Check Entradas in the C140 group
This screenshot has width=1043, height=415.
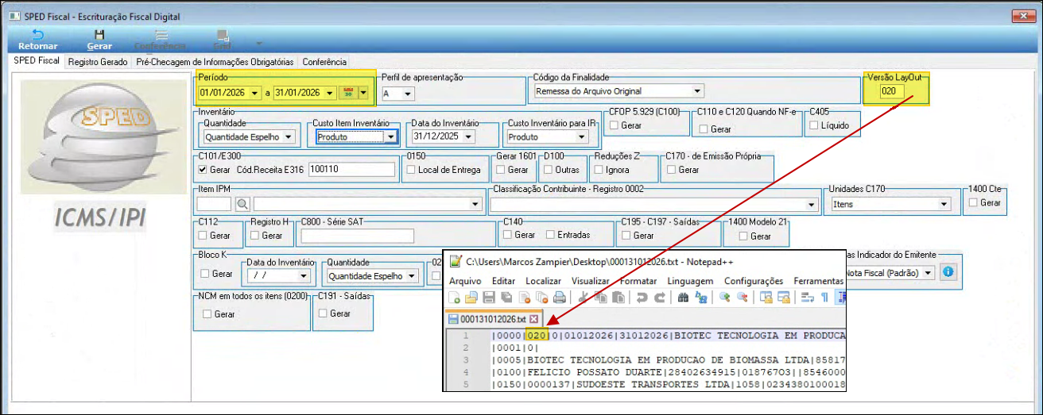[x=550, y=235]
